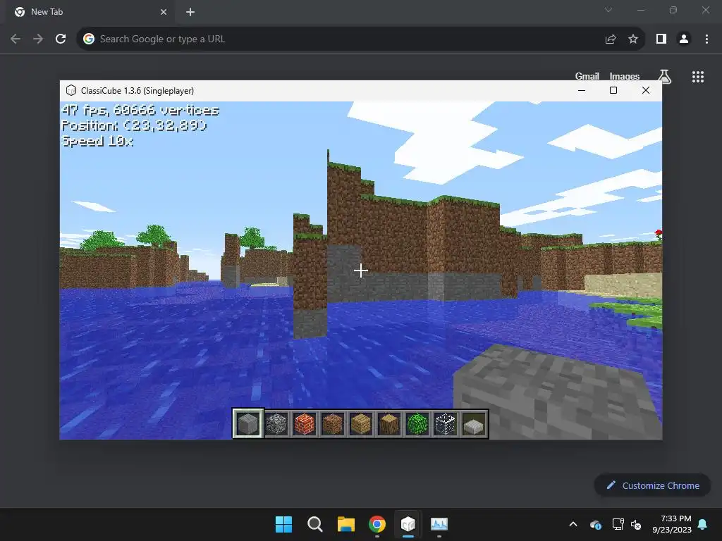The image size is (722, 541).
Task: Open the network status tray icon
Action: pyautogui.click(x=618, y=524)
